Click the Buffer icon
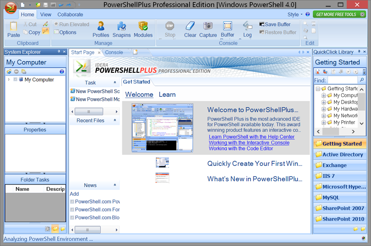 pos(227,26)
